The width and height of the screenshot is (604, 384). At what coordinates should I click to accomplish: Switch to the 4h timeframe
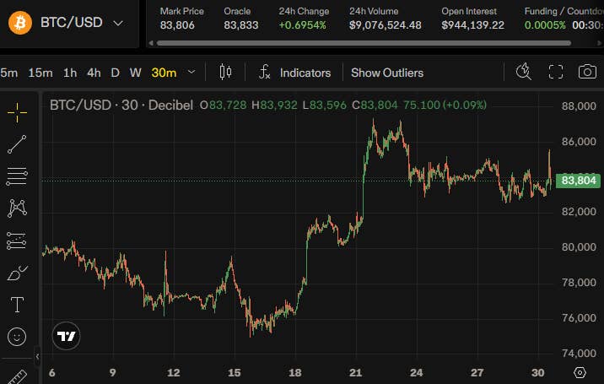(94, 73)
